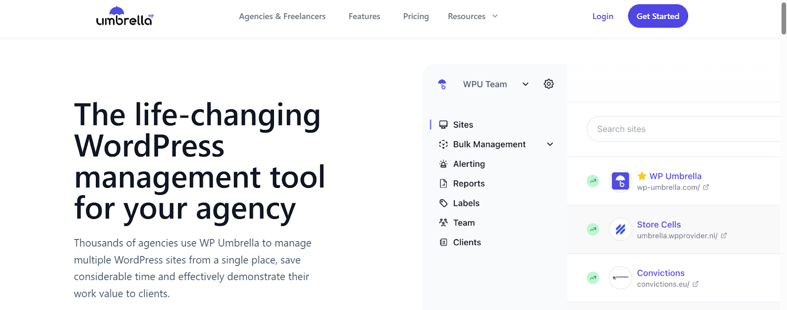This screenshot has height=310, width=787.
Task: Open Alerting in the sidebar
Action: click(x=469, y=164)
